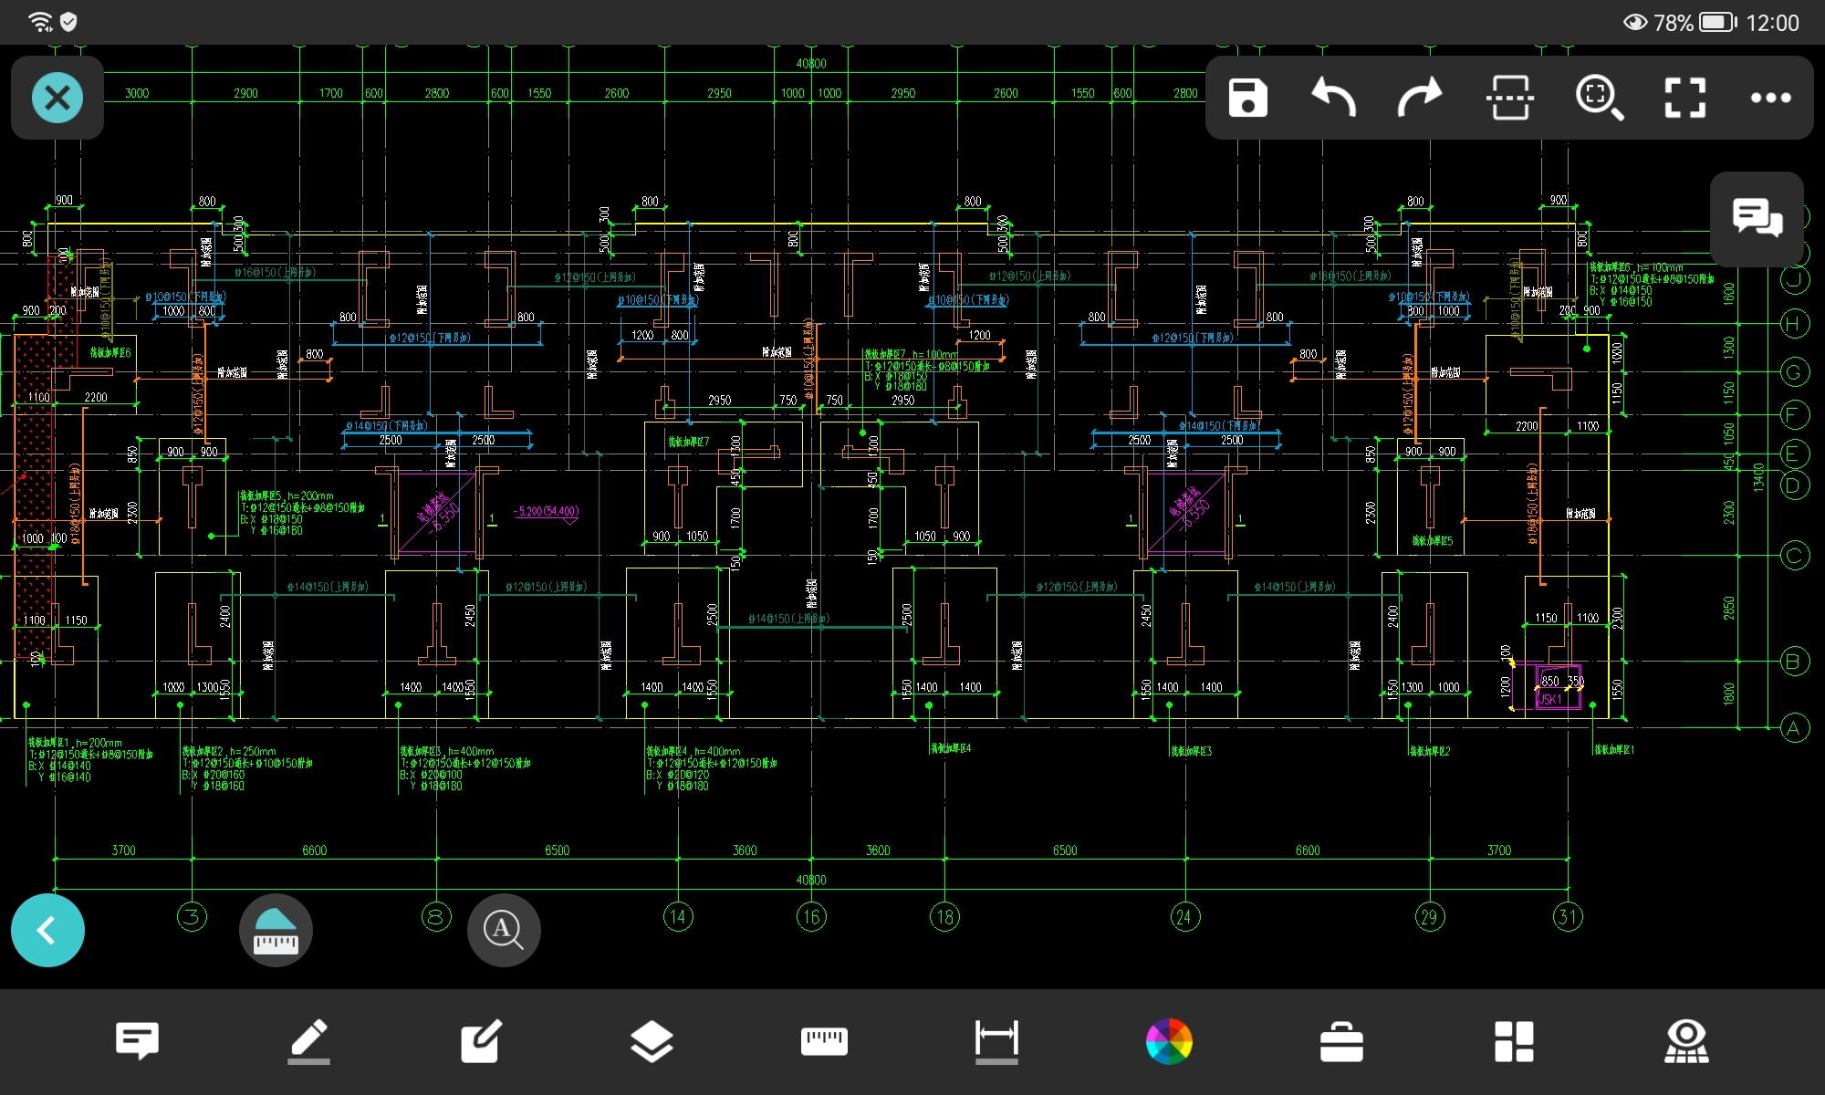1825x1095 pixels.
Task: Select grid axis bubble H
Action: 1795,323
